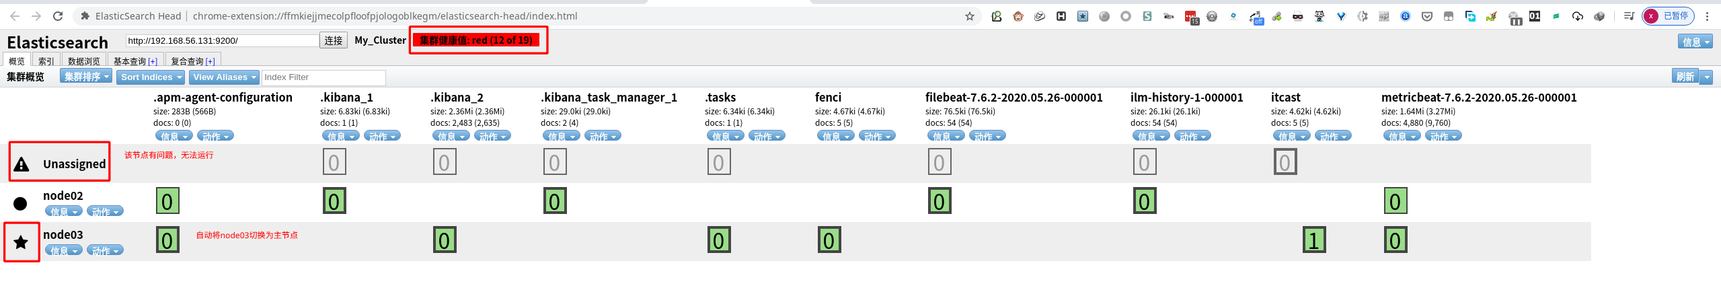Image resolution: width=1721 pixels, height=290 pixels.
Task: Click the unassigned shard 0 of .kibana_1
Action: coord(334,162)
